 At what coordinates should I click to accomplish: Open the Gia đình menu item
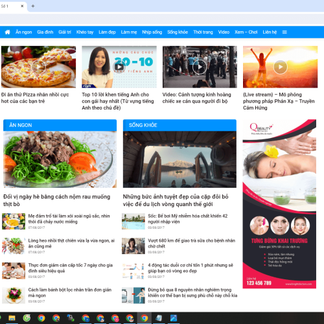pyautogui.click(x=45, y=32)
